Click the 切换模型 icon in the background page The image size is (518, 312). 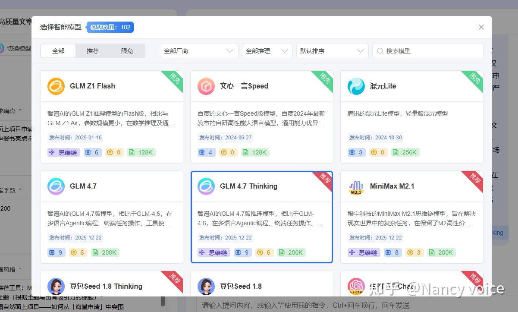tap(2, 48)
